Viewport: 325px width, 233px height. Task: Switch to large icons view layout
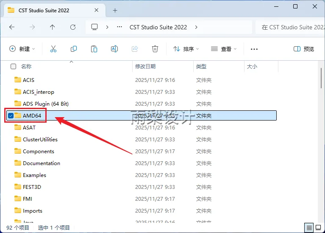click(x=318, y=228)
